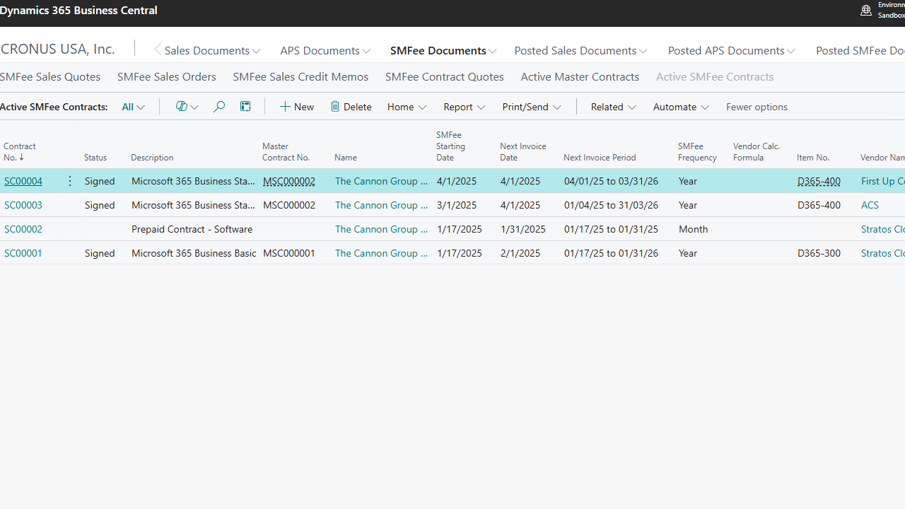Select SMFee Sales Credit Memos tab
Image resolution: width=905 pixels, height=509 pixels.
point(300,76)
